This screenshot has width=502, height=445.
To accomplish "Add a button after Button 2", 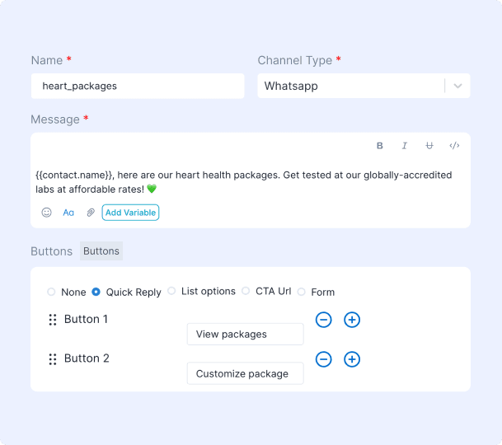I will click(352, 359).
